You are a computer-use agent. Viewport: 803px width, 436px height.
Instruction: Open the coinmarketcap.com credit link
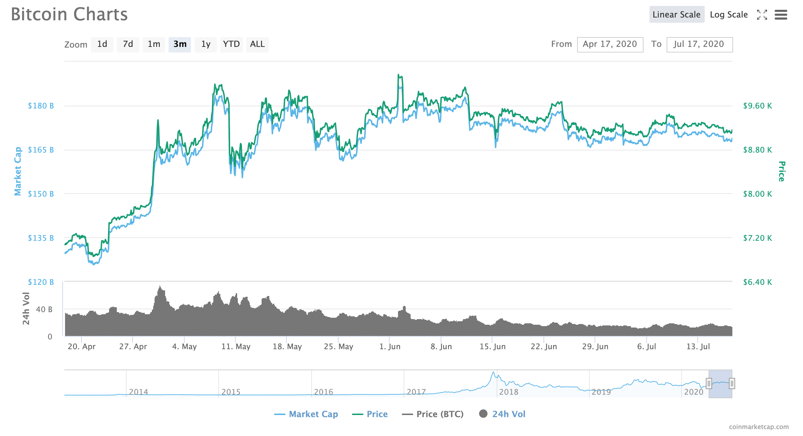point(759,427)
